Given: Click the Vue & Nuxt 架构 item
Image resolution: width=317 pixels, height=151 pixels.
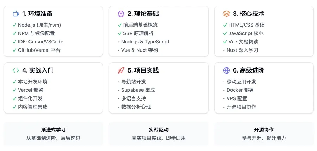Looking at the screenshot, I should [139, 50].
